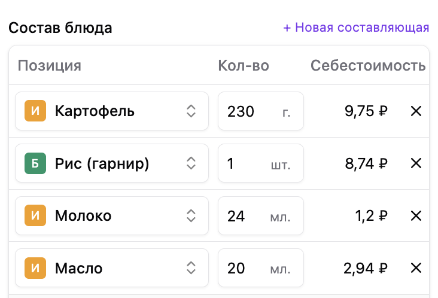Remove Молоко using its X icon
Viewport: 438px width, 298px height.
click(x=416, y=215)
